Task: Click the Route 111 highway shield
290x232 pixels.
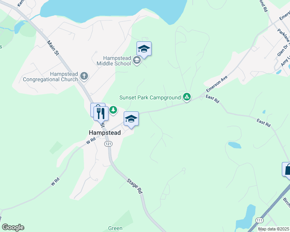Action: pos(259,220)
